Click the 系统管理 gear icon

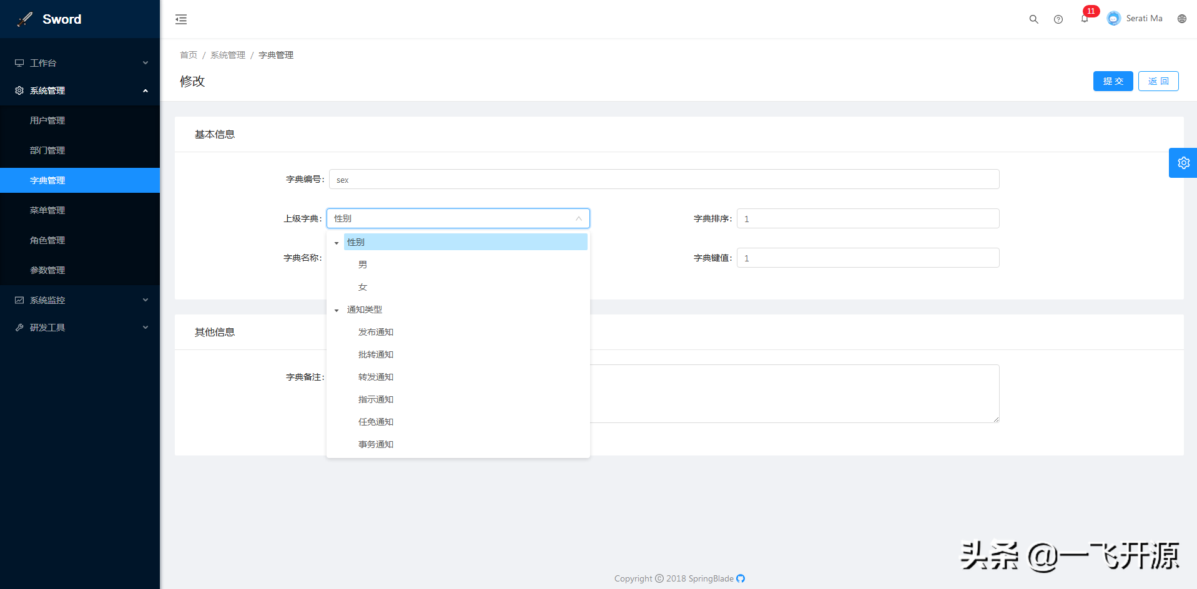point(19,90)
